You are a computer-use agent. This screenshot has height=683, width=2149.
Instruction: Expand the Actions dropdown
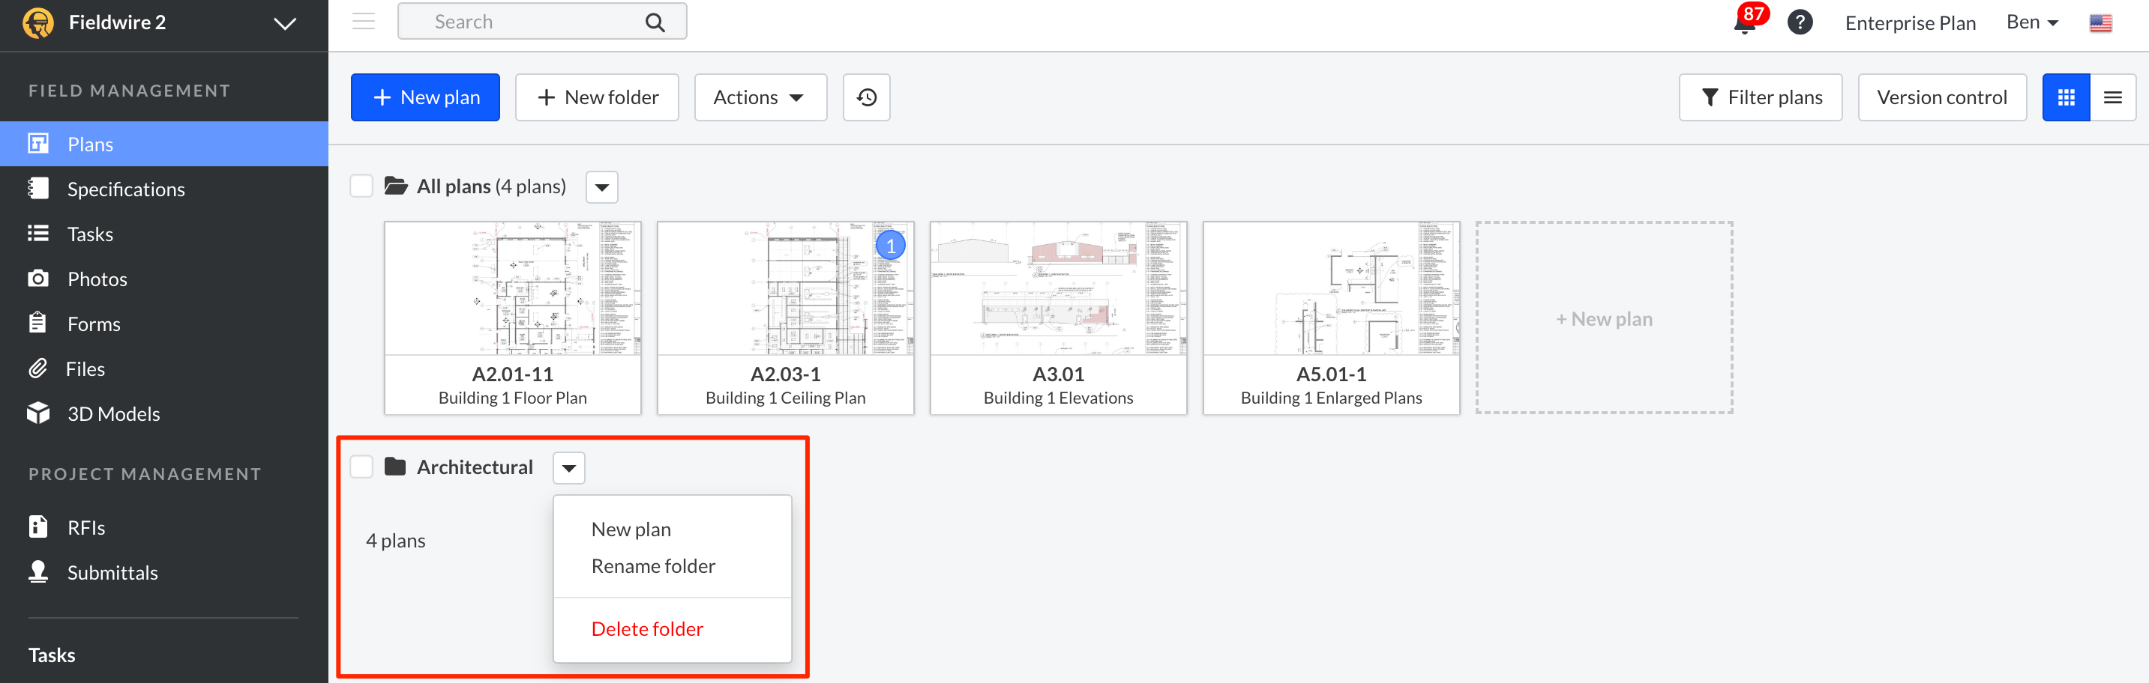pyautogui.click(x=759, y=97)
